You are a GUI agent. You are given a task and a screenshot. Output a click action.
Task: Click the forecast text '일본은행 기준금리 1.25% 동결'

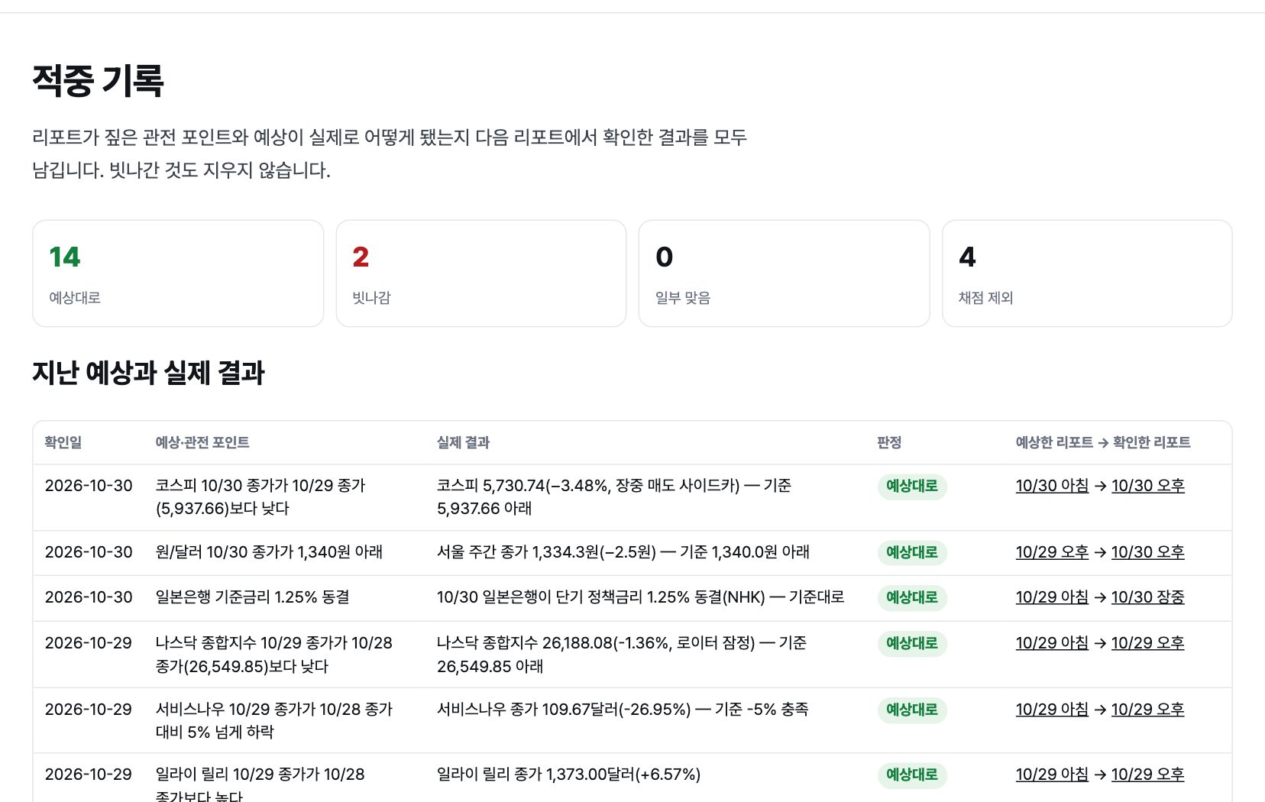click(x=252, y=597)
